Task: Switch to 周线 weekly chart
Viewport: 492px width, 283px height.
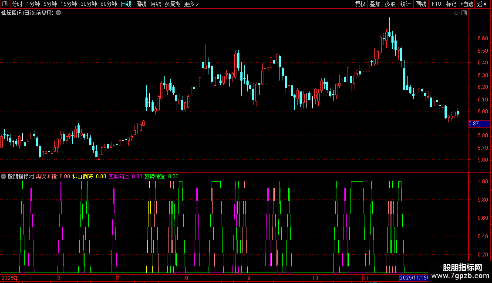Action: tap(141, 4)
